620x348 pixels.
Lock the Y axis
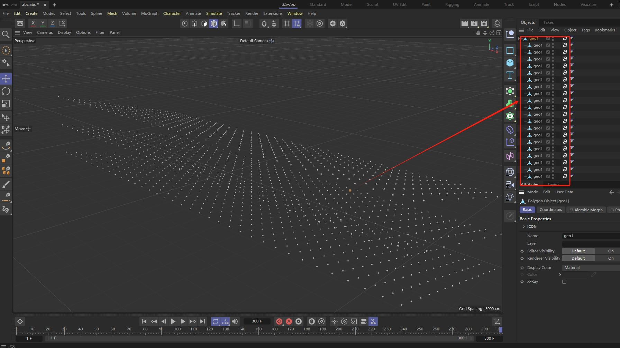click(x=43, y=23)
